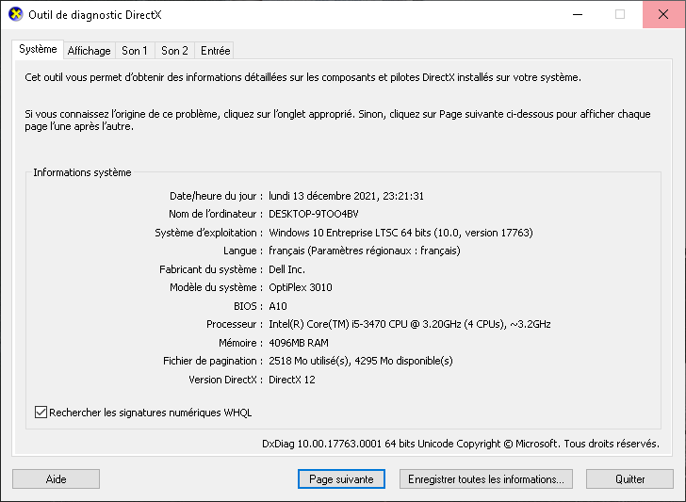Show the Entrée tab

tap(215, 51)
